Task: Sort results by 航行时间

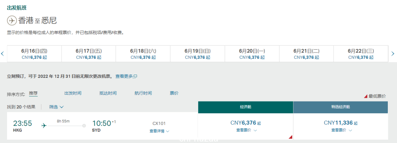Action: [143, 93]
